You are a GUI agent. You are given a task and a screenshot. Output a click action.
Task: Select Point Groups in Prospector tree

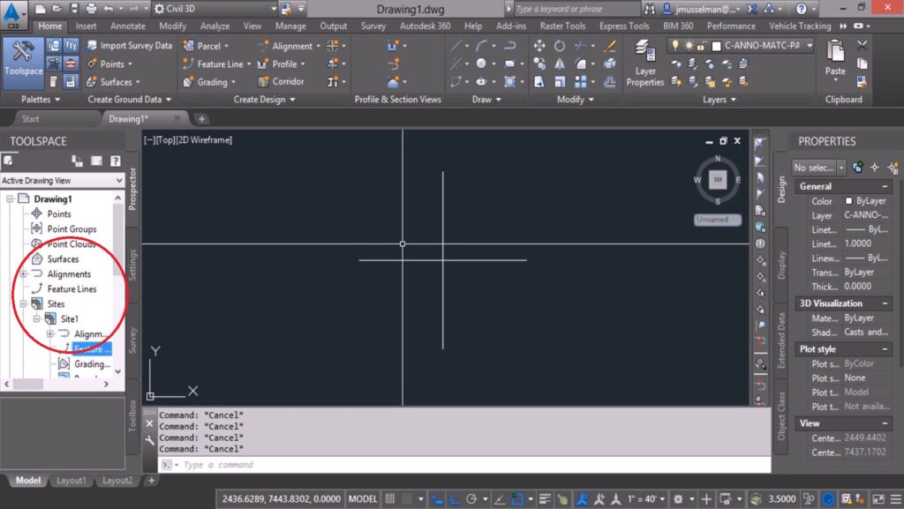(72, 228)
